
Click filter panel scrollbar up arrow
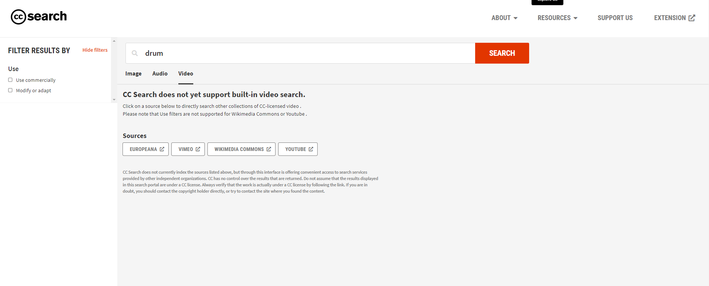pyautogui.click(x=114, y=41)
